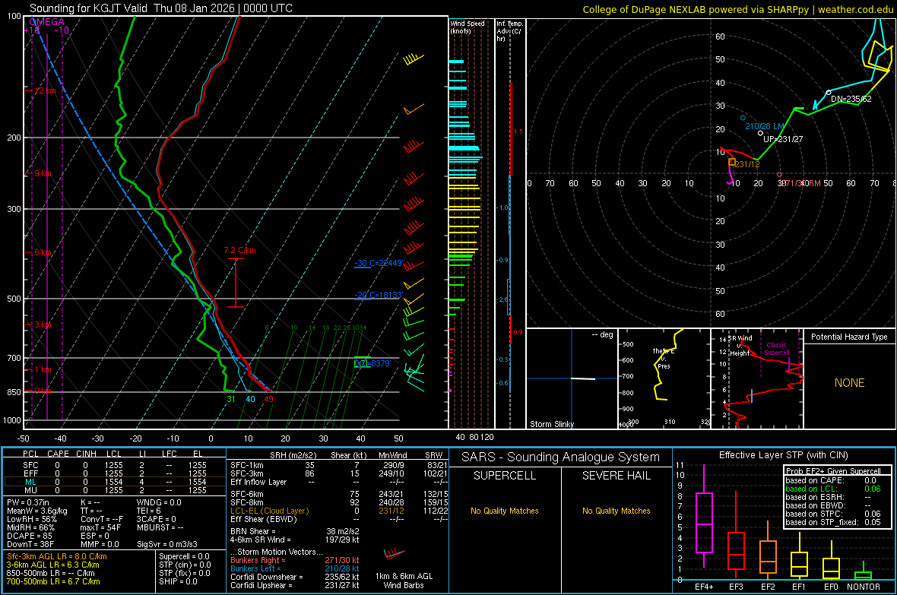This screenshot has height=595, width=897.
Task: Click the SUPERCELL column heading
Action: (x=505, y=476)
